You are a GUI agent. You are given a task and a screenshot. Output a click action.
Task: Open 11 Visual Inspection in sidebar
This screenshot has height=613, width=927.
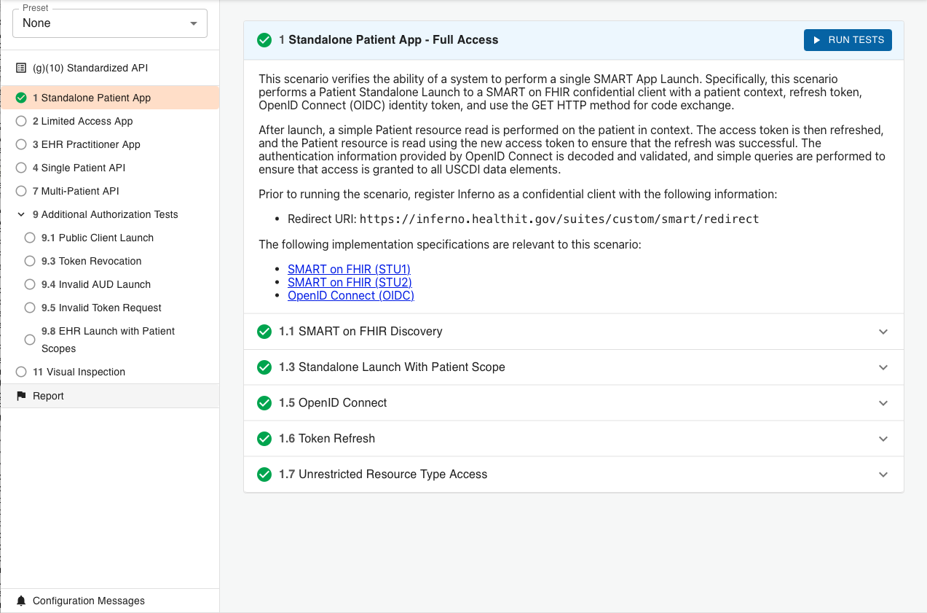109,372
